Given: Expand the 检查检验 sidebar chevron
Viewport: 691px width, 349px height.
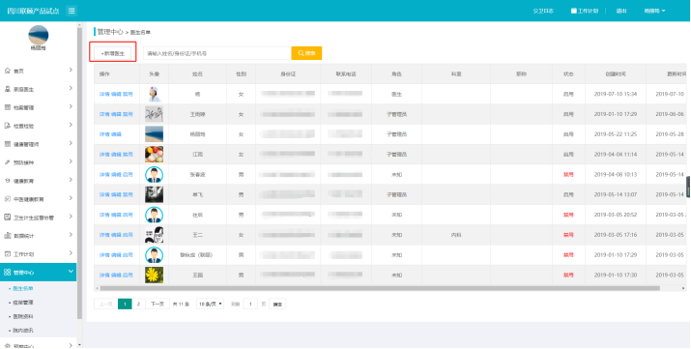Looking at the screenshot, I should click(x=71, y=125).
